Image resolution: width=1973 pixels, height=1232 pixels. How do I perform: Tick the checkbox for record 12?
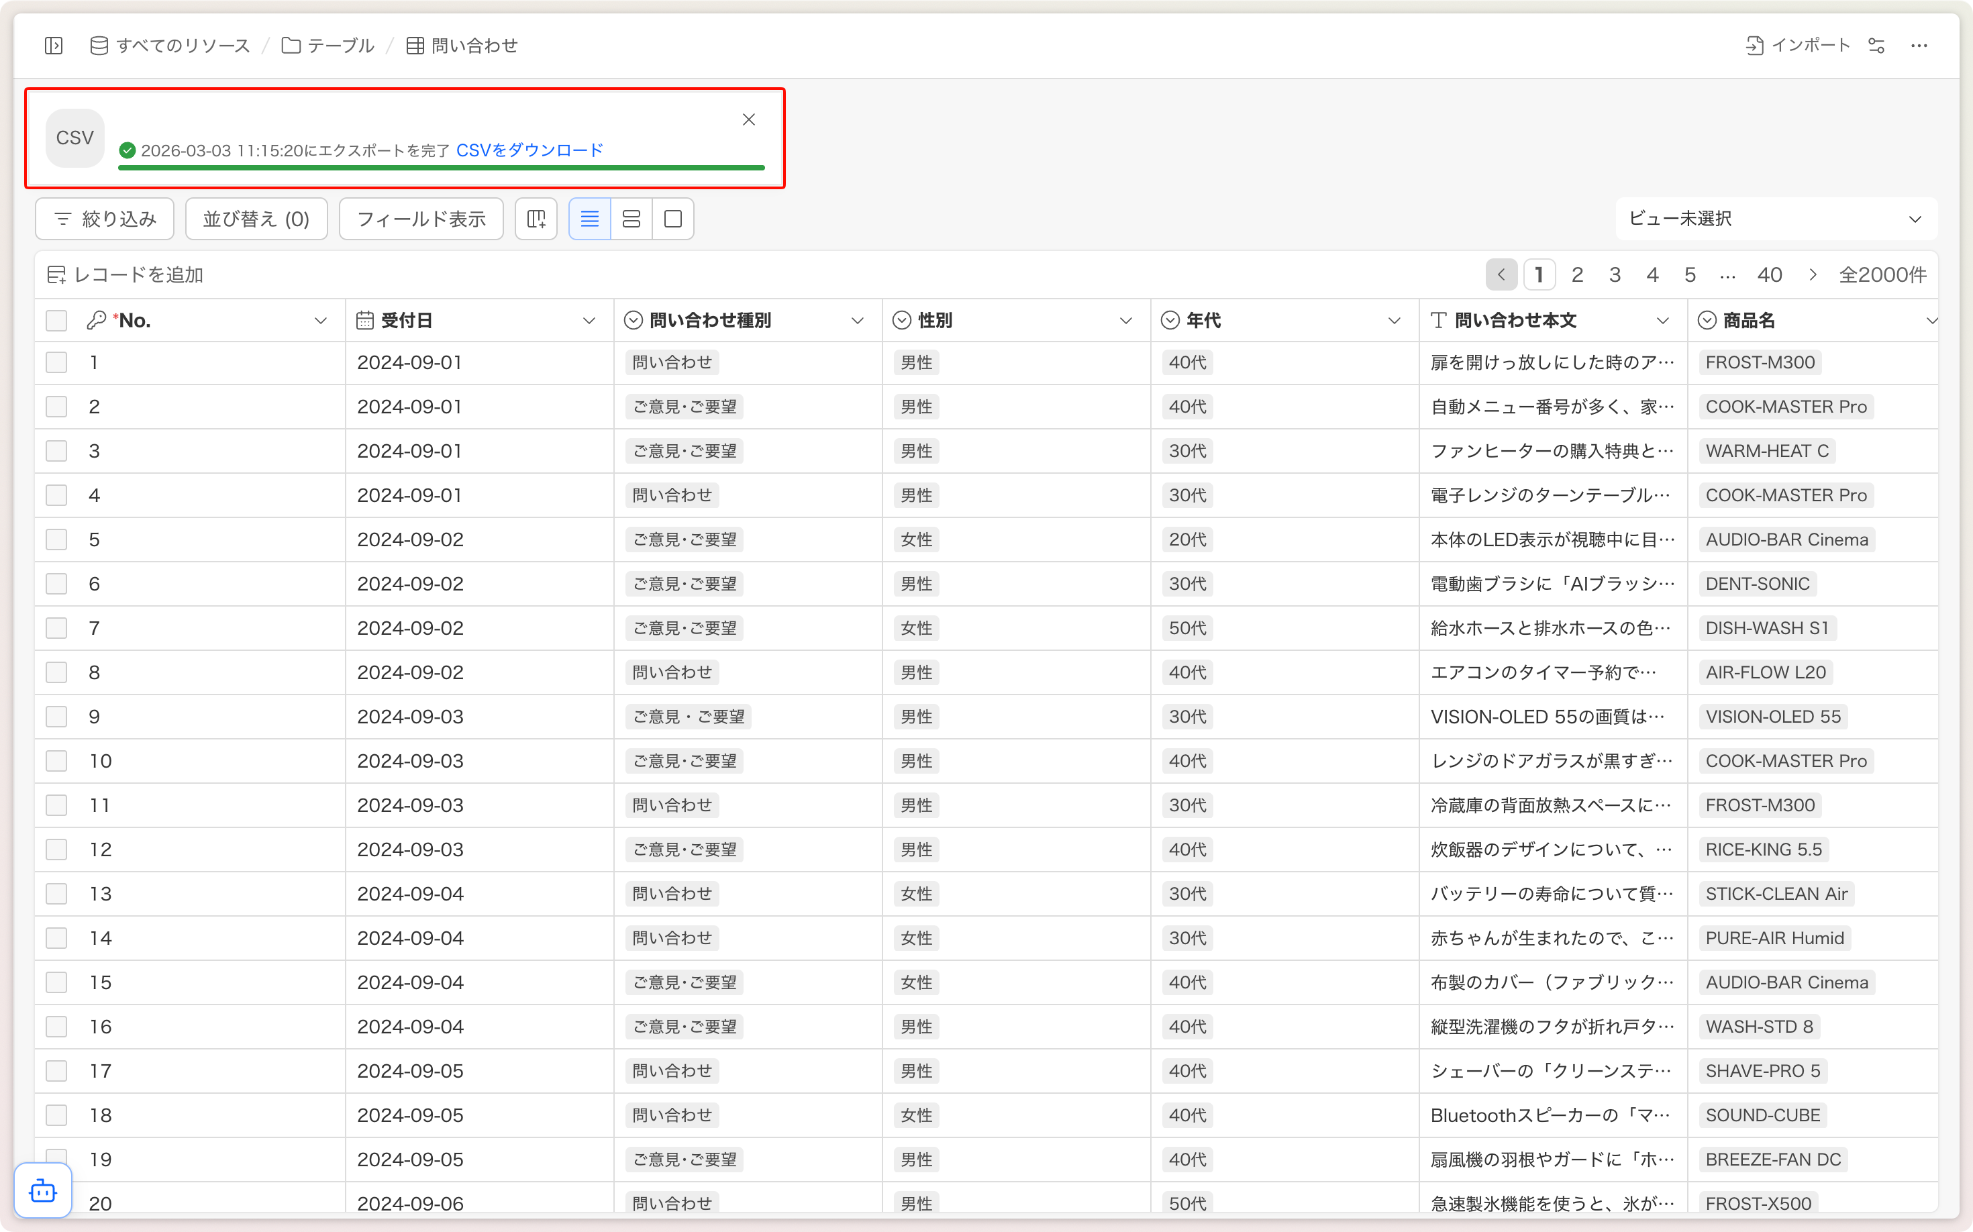(56, 849)
